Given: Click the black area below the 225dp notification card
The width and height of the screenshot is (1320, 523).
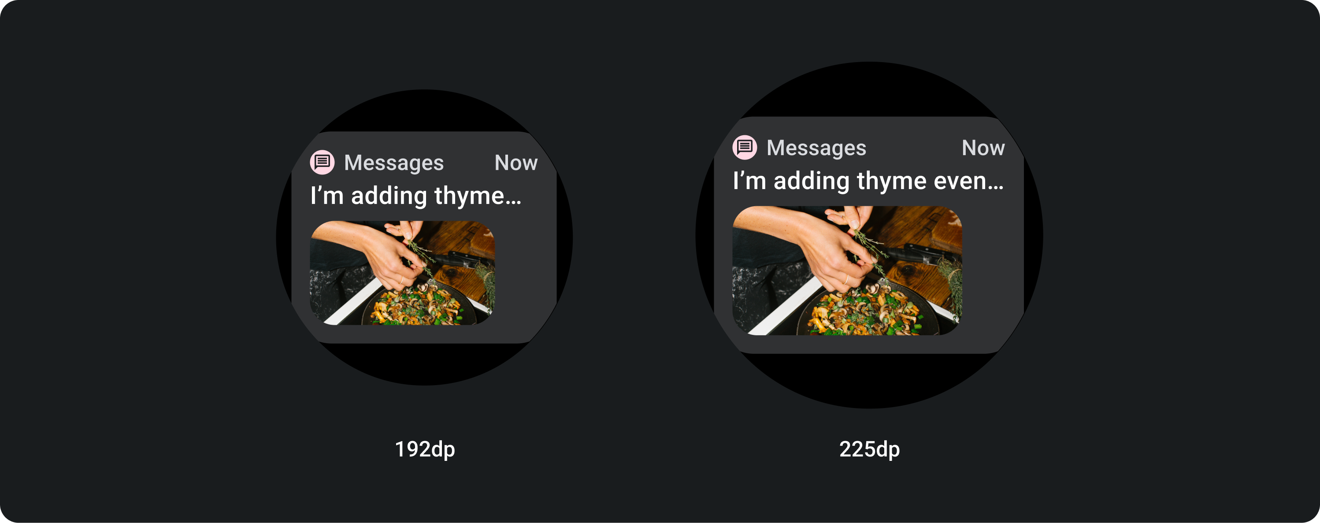Looking at the screenshot, I should tap(869, 379).
